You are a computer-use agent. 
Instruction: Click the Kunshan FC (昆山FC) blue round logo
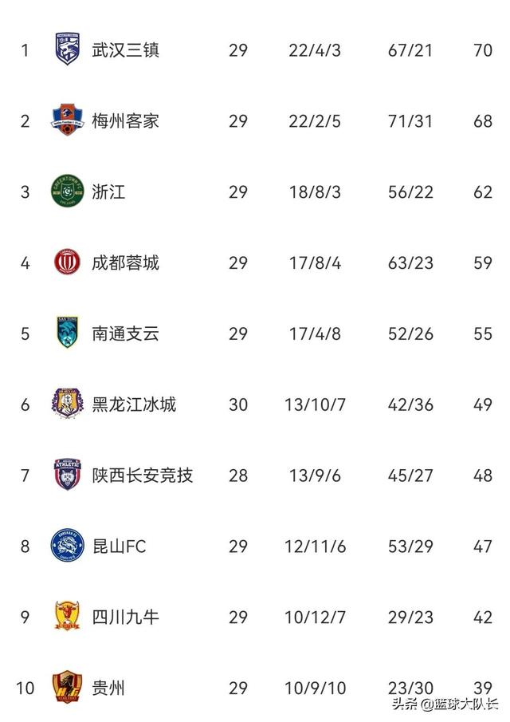[67, 545]
